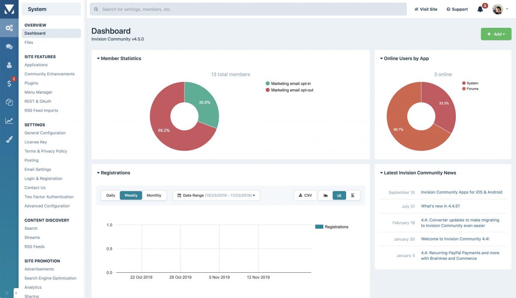Click the 33.3% System pie segment
The height and width of the screenshot is (298, 516).
pyautogui.click(x=443, y=103)
